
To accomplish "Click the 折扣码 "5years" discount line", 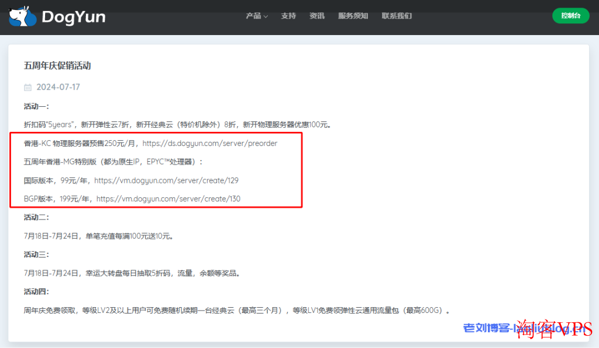I will click(x=178, y=124).
